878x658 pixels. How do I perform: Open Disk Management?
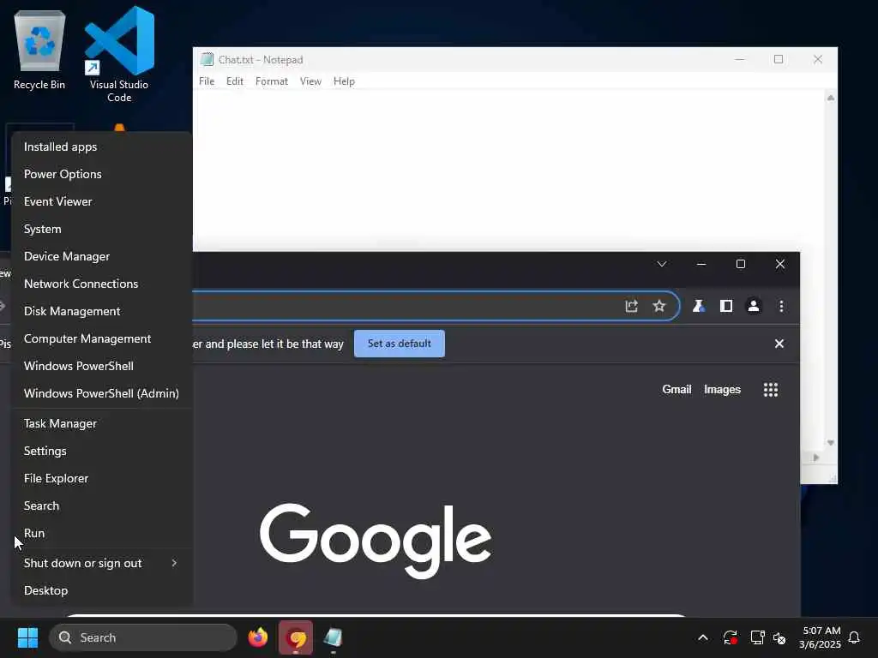tap(102, 311)
